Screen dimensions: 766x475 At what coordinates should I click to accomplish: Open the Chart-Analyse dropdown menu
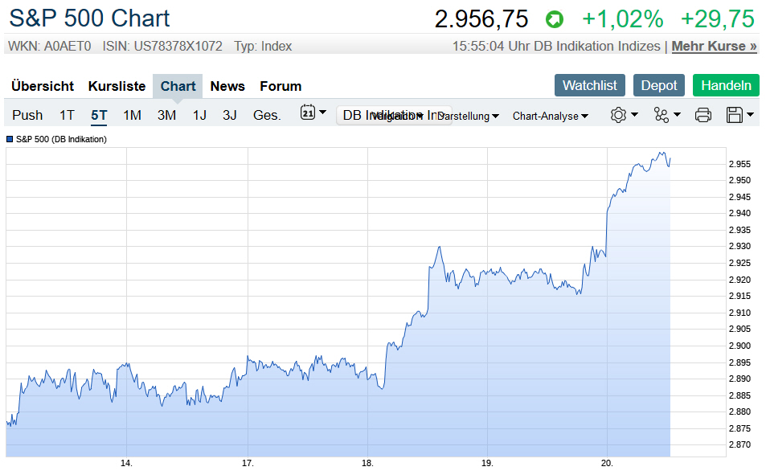pos(550,116)
